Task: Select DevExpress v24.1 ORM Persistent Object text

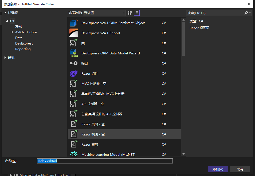Action: tap(113, 23)
